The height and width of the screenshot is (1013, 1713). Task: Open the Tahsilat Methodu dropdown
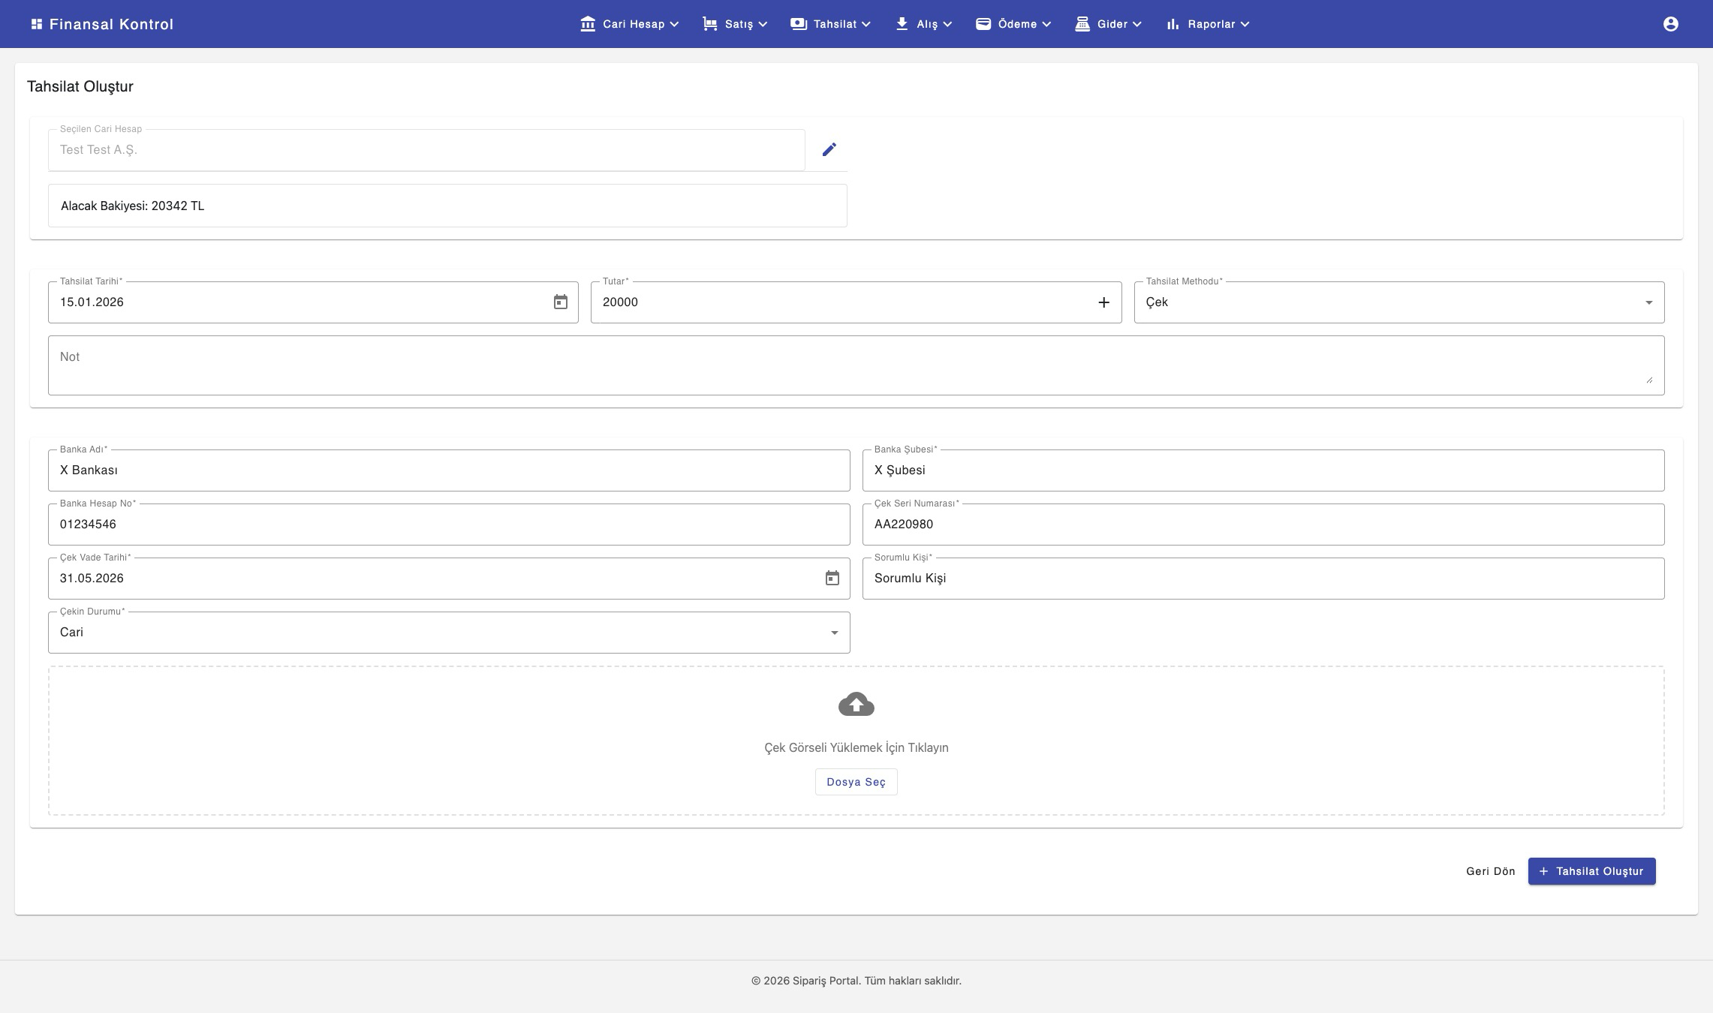tap(1398, 302)
